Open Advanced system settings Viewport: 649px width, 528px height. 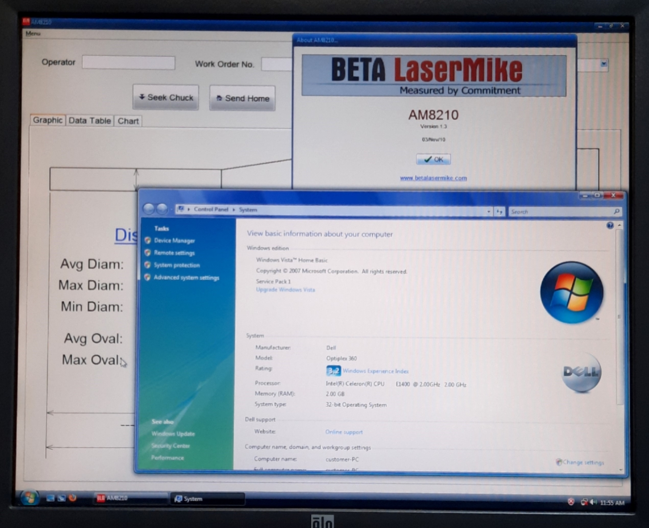click(x=187, y=278)
